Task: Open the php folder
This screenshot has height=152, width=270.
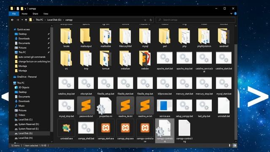Action: click(x=184, y=38)
